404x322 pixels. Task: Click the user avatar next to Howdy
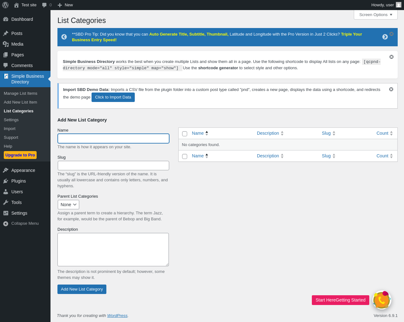[399, 5]
